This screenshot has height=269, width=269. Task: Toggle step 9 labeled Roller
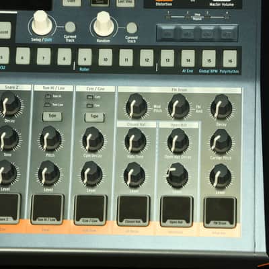click(85, 57)
